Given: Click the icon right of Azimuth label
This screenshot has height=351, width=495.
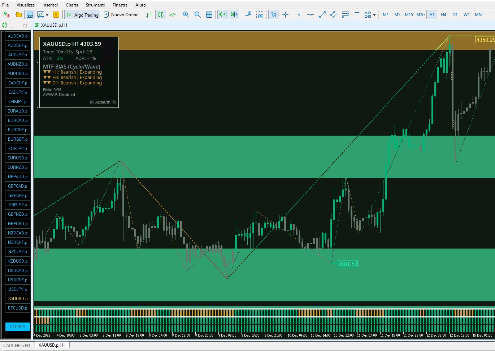Looking at the screenshot, I should coord(114,102).
